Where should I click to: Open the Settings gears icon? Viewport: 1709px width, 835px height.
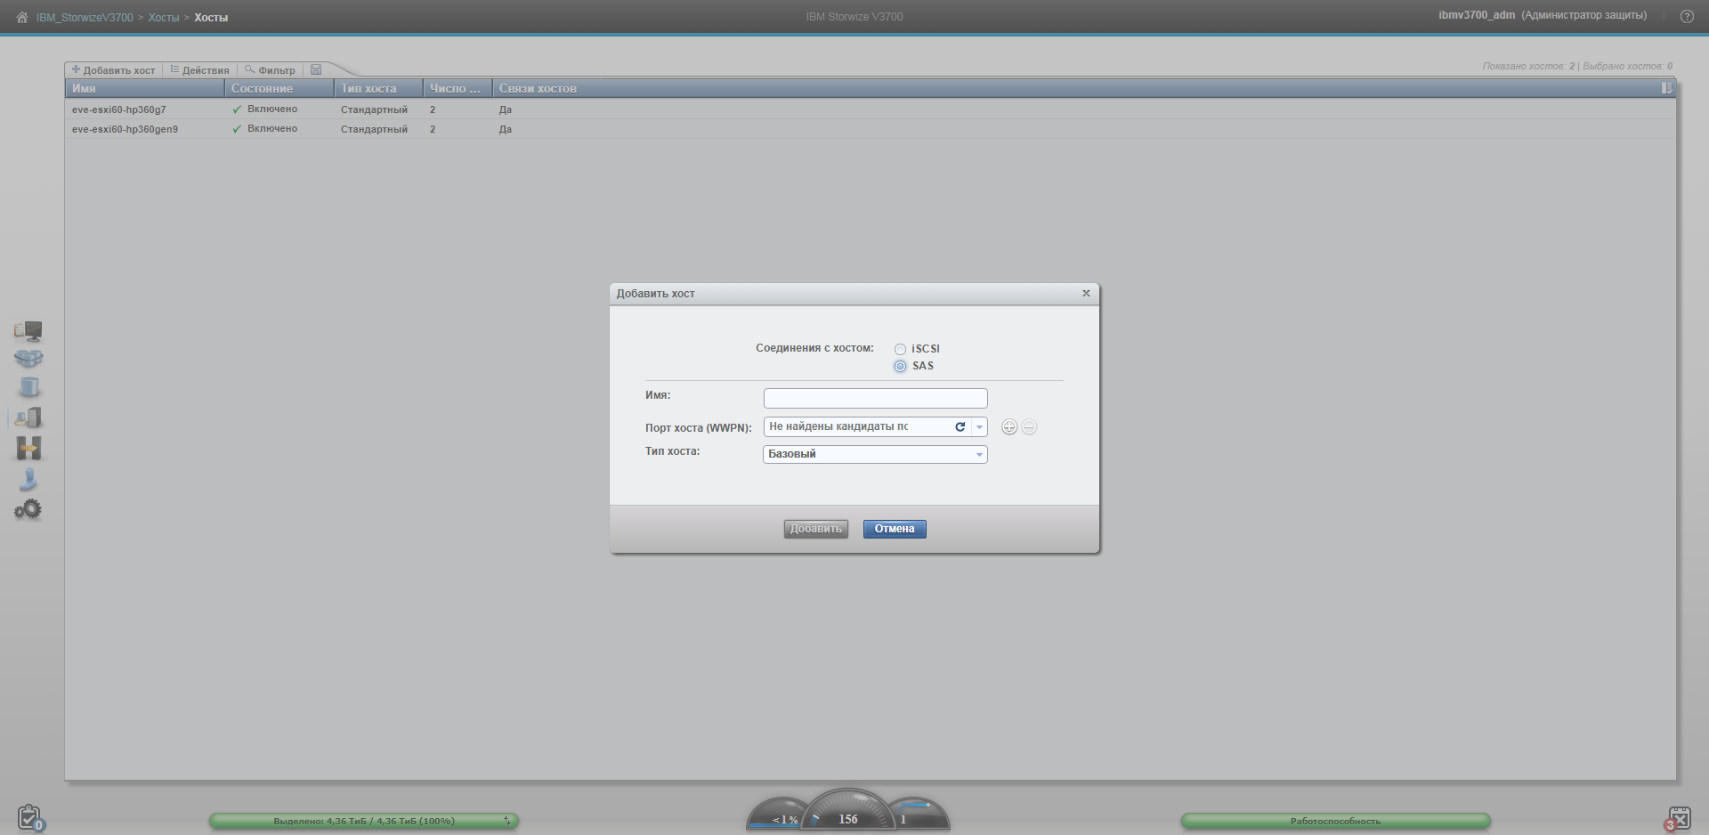pos(28,510)
